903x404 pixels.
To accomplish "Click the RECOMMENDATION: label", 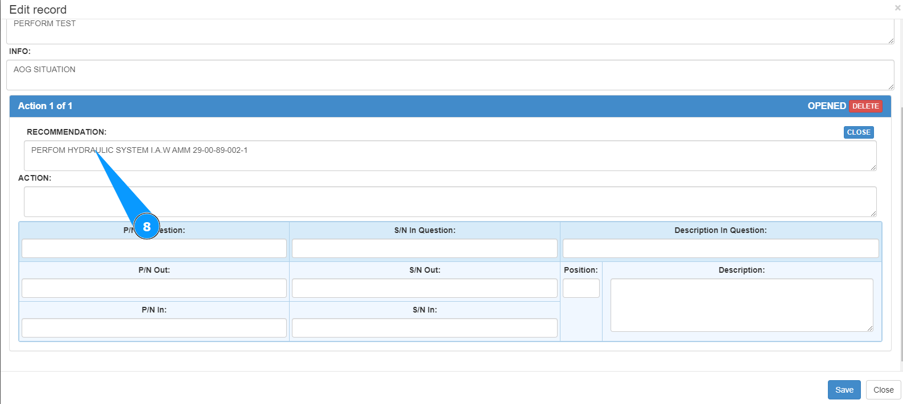I will click(67, 132).
